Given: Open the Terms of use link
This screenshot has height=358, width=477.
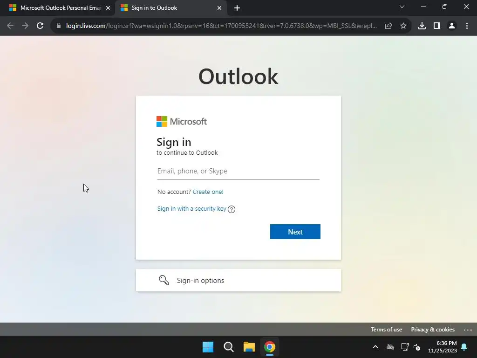Looking at the screenshot, I should click(386, 330).
